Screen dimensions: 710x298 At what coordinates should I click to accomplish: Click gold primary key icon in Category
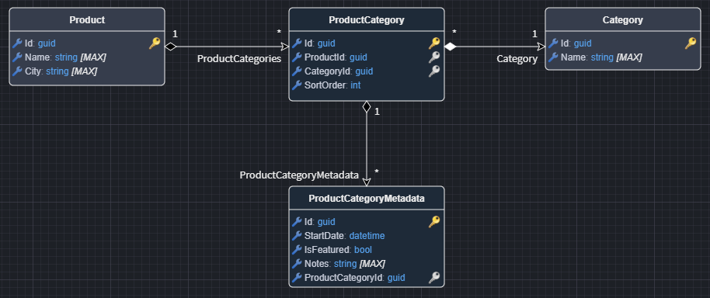[x=691, y=43]
